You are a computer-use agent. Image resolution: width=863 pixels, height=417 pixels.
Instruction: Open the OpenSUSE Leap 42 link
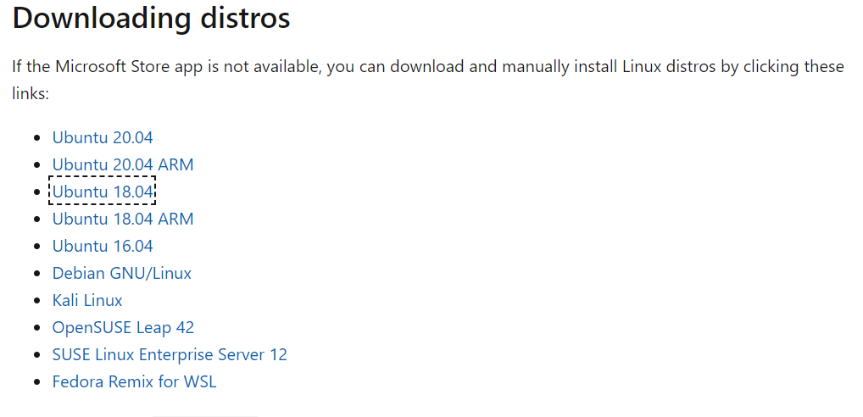(x=123, y=327)
